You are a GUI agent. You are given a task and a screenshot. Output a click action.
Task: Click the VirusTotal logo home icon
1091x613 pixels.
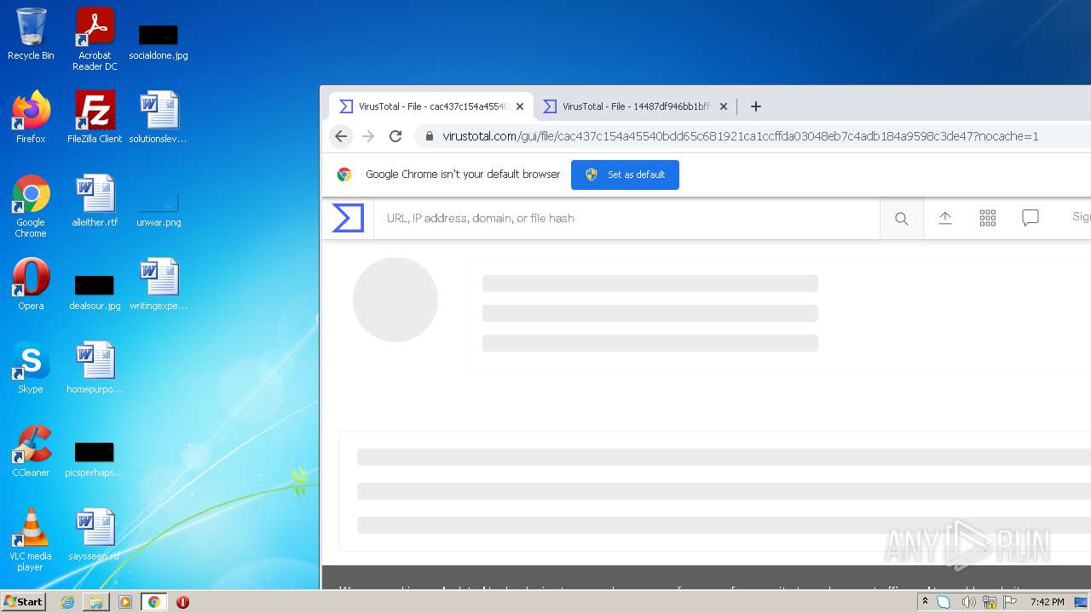coord(348,218)
